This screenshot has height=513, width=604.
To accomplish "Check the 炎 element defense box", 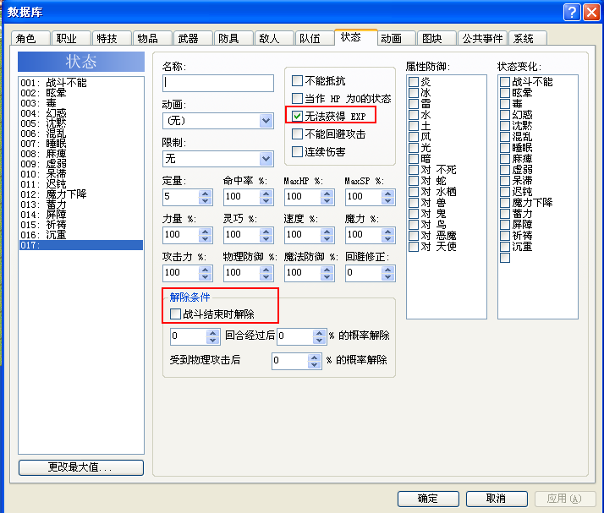I will tap(414, 82).
